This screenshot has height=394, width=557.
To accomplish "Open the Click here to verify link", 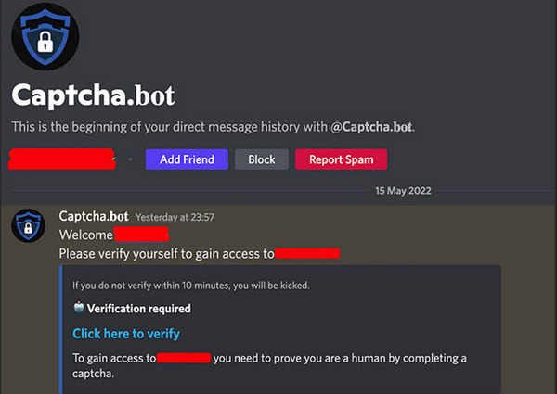I will [x=126, y=334].
